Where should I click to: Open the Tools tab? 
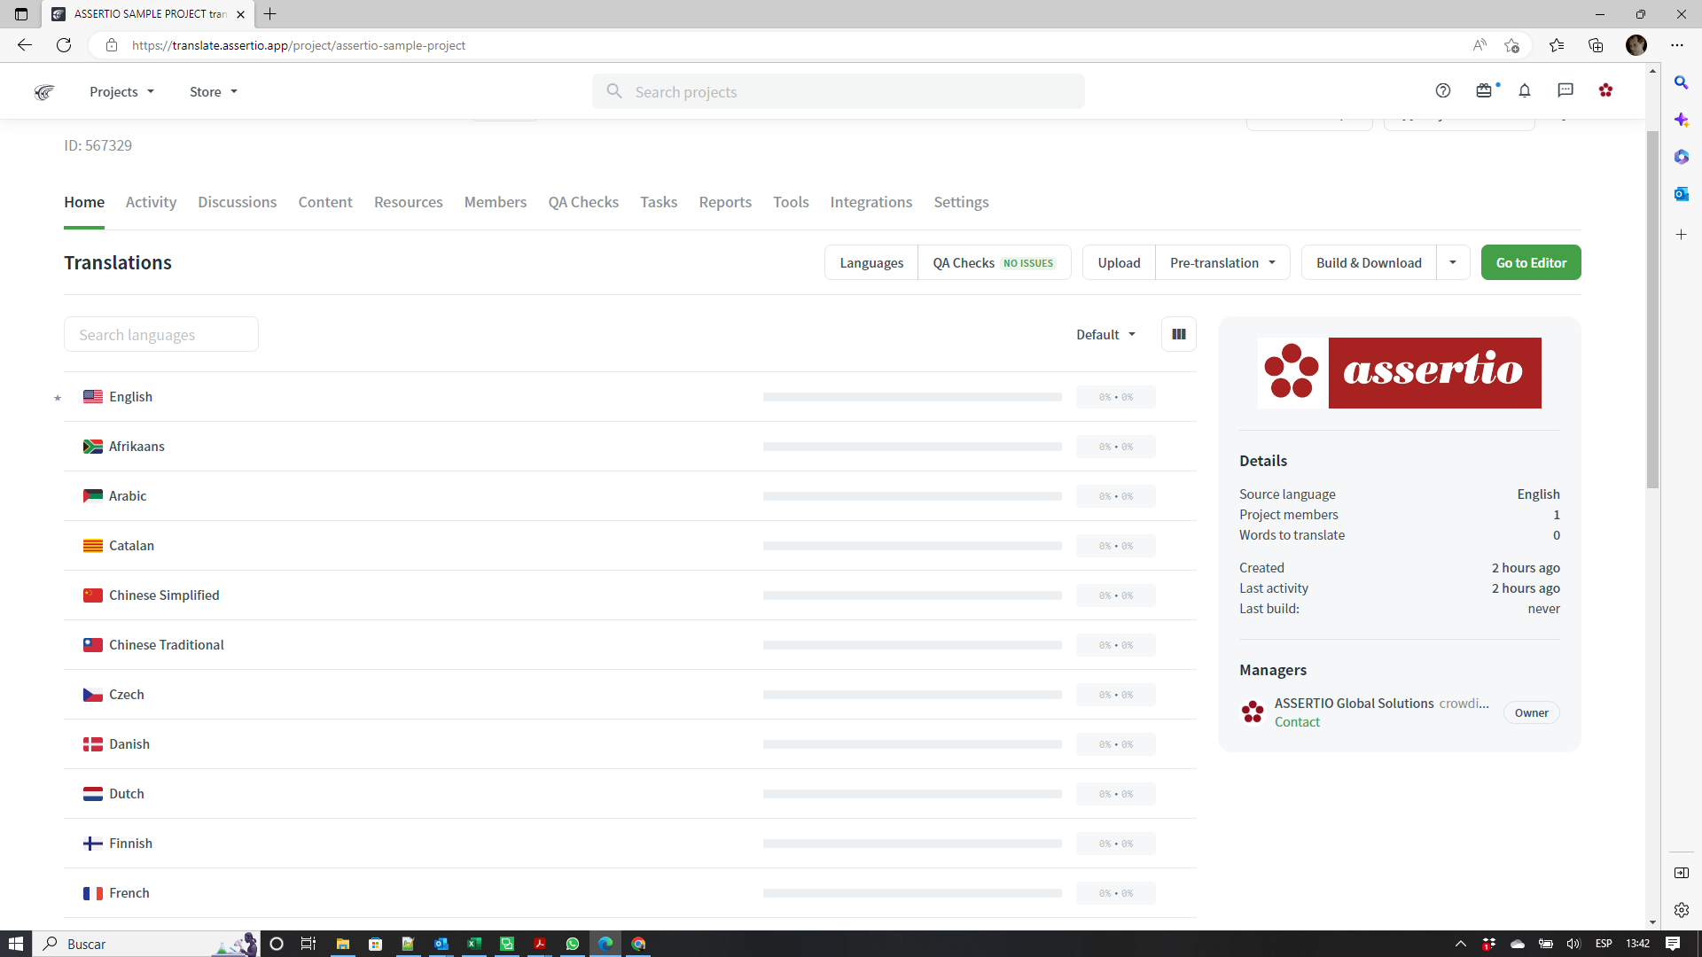791,202
